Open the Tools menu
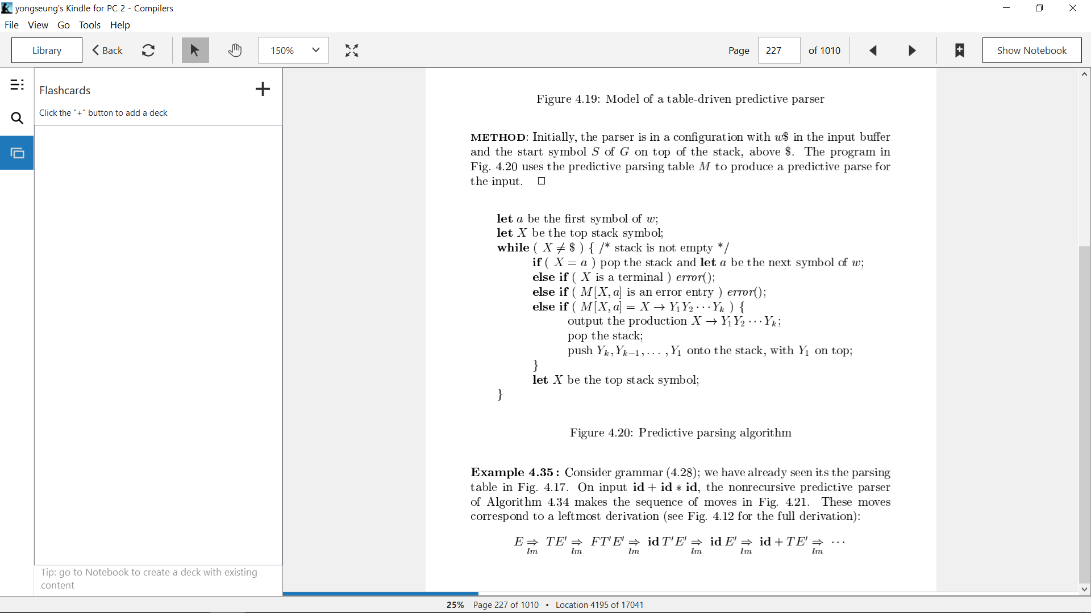 pos(90,25)
